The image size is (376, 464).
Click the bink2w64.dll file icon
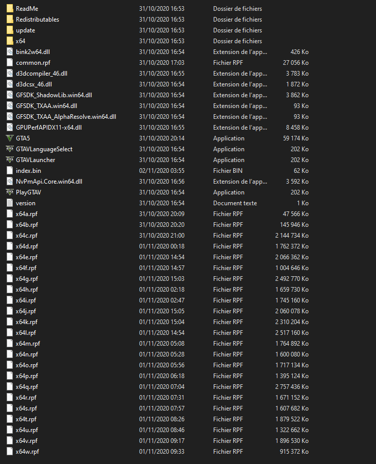click(10, 51)
